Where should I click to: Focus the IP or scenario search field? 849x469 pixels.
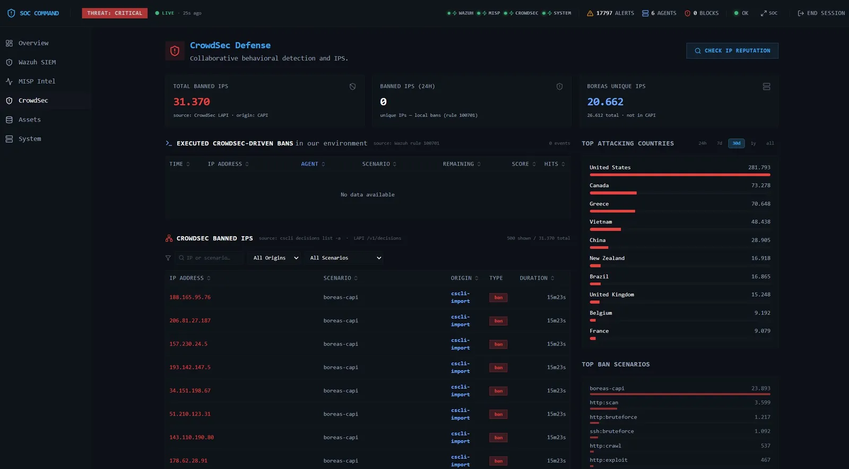(x=210, y=258)
